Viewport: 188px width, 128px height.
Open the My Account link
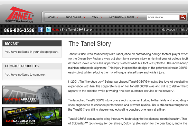click(169, 30)
